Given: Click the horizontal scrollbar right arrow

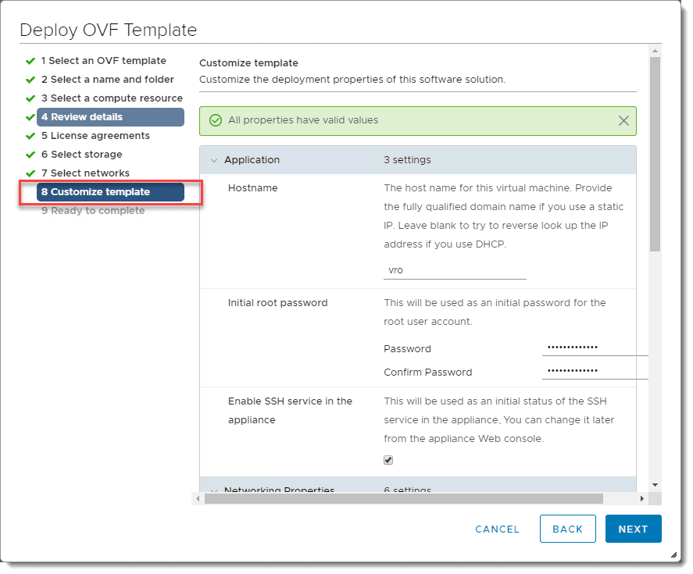Looking at the screenshot, I should pos(642,498).
